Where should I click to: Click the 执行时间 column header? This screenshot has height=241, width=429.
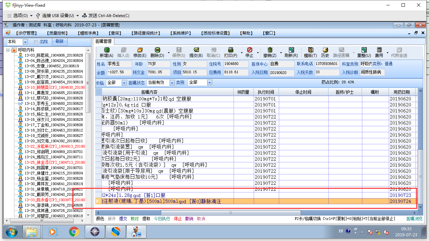[266, 92]
